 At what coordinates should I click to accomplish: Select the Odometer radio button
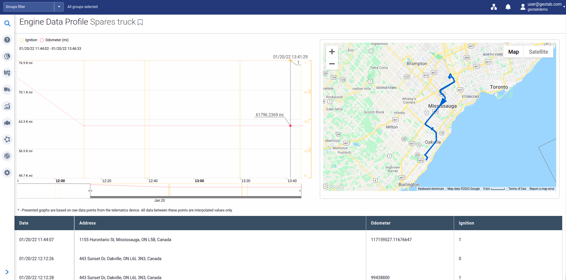pyautogui.click(x=42, y=40)
